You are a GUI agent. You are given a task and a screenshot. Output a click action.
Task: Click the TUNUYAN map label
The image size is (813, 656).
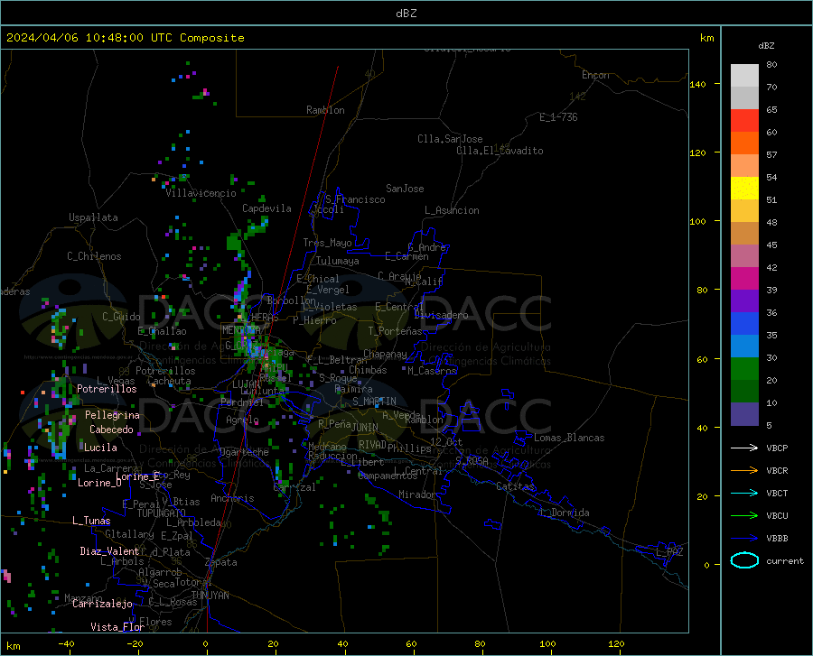coord(210,595)
